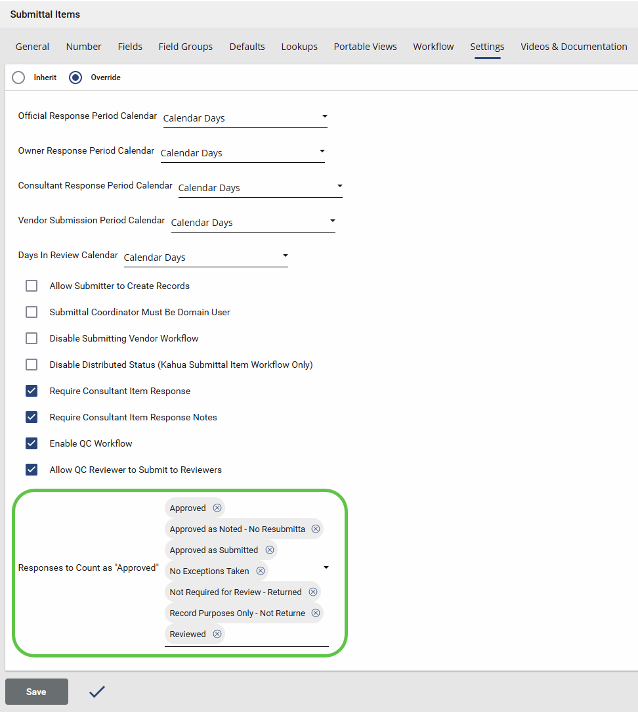Remove "No Exceptions Taken" chip

click(261, 571)
